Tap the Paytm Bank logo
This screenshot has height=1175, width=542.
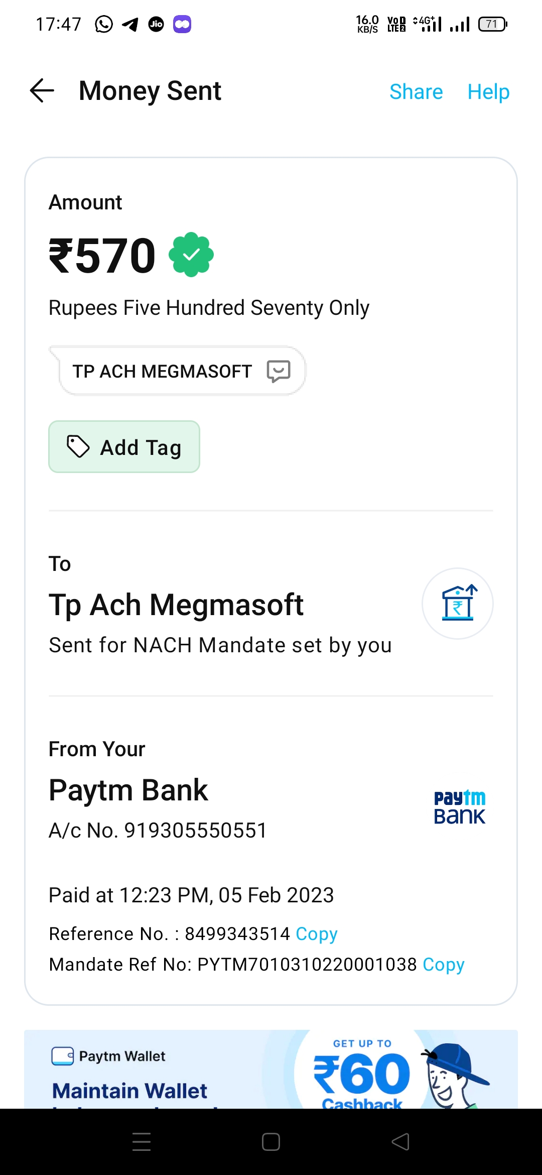459,807
